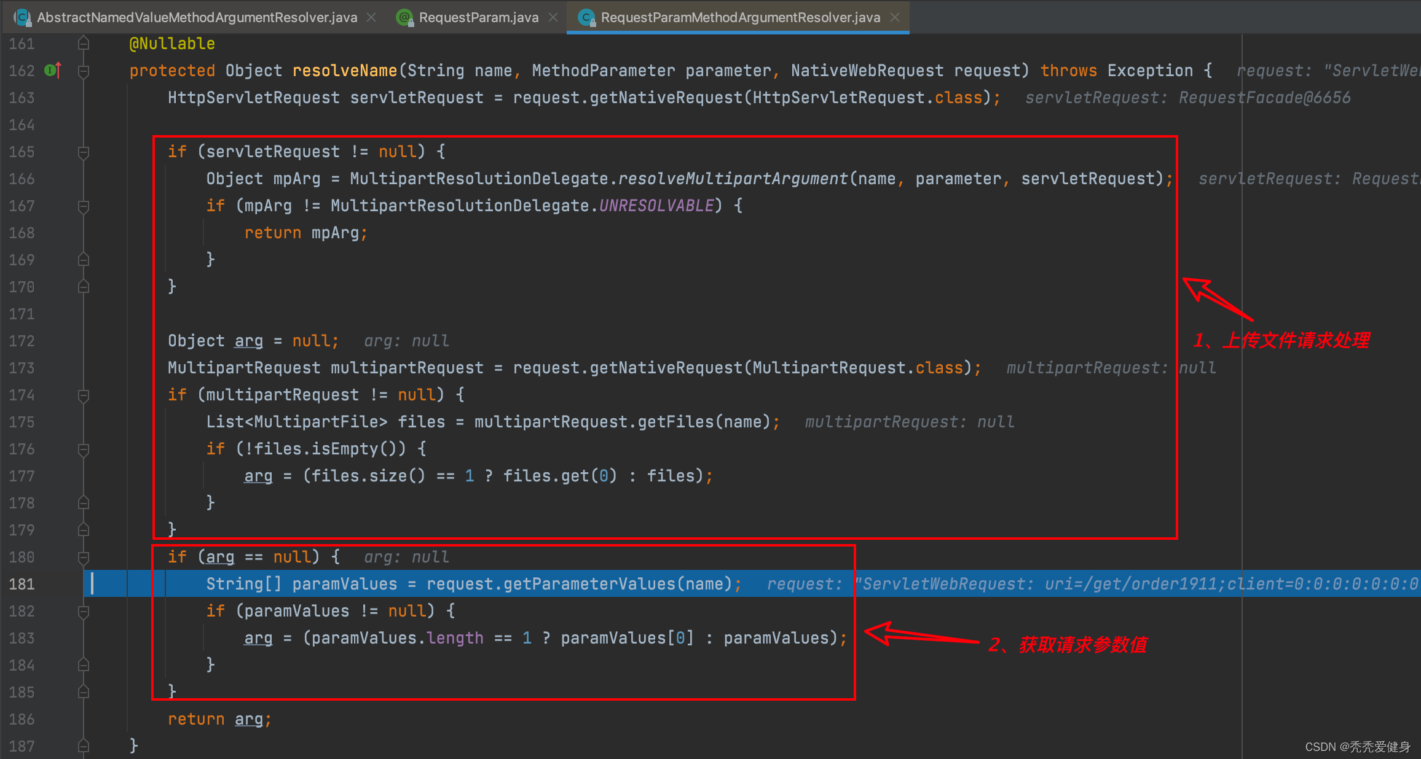Image resolution: width=1421 pixels, height=759 pixels.
Task: Click fold end marker at line 185
Action: pyautogui.click(x=84, y=692)
